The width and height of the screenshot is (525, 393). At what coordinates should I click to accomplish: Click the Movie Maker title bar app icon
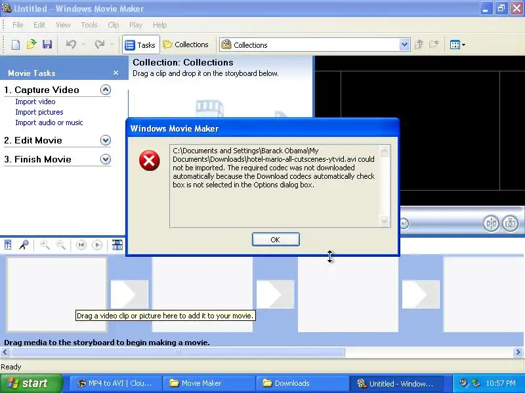click(x=7, y=8)
